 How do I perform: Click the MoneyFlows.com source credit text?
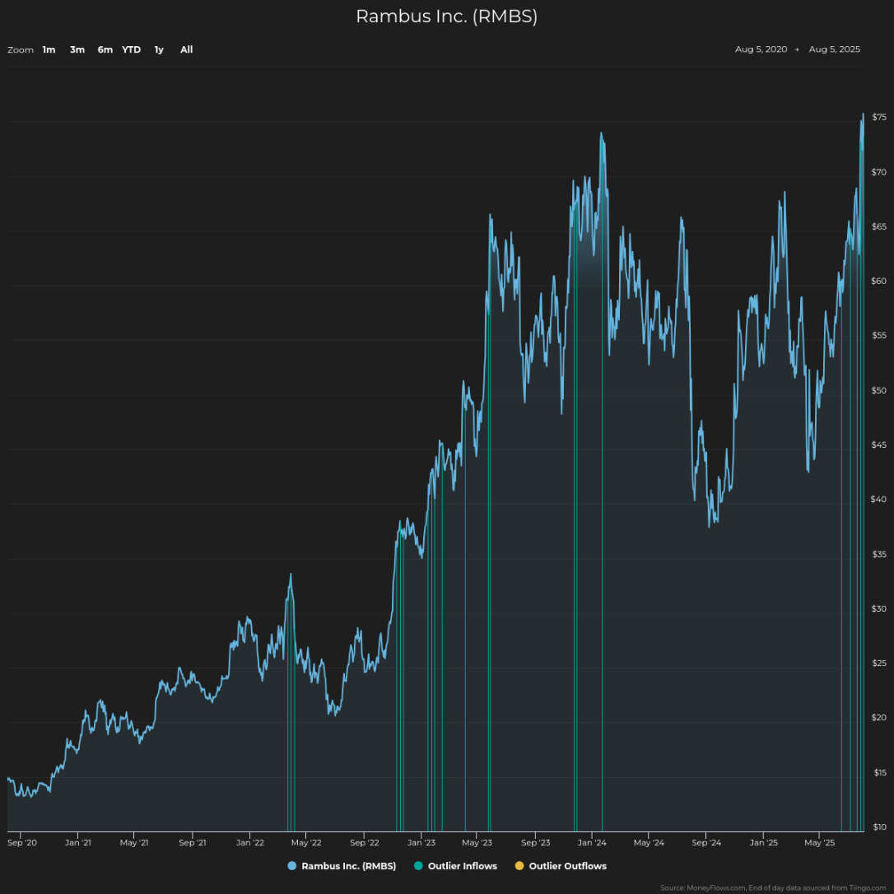coord(774,888)
